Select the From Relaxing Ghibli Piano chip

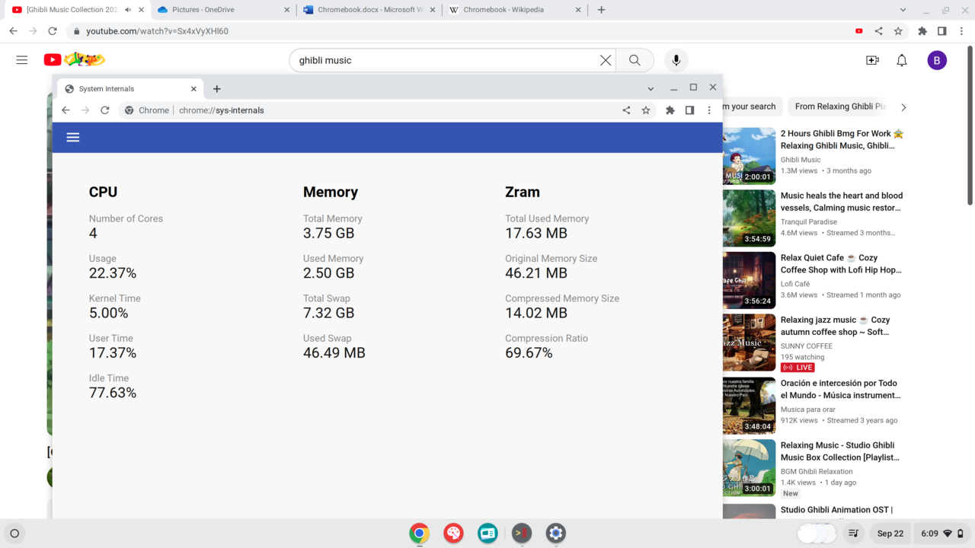[840, 107]
